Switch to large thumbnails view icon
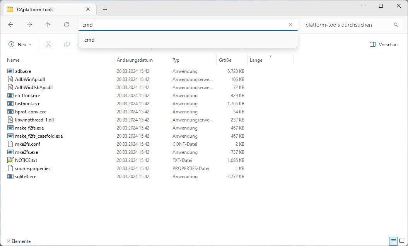Image resolution: width=408 pixels, height=246 pixels. click(x=402, y=241)
